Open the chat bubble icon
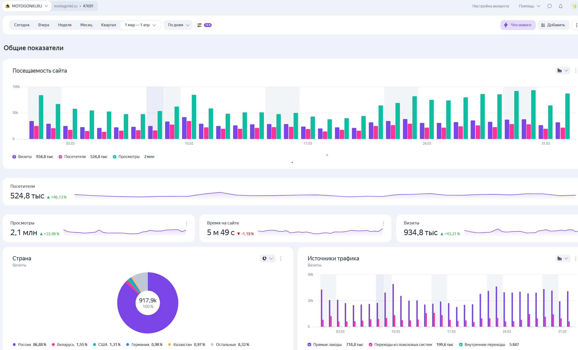578x350 pixels. tap(550, 6)
